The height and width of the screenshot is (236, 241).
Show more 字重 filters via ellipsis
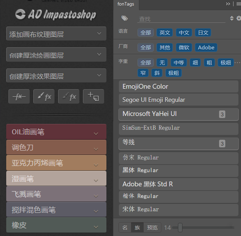238,63
